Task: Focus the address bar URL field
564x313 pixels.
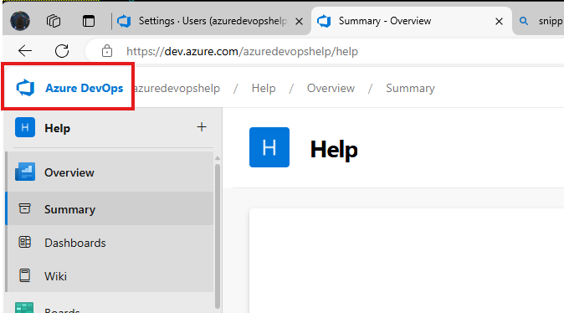Action: pos(242,51)
